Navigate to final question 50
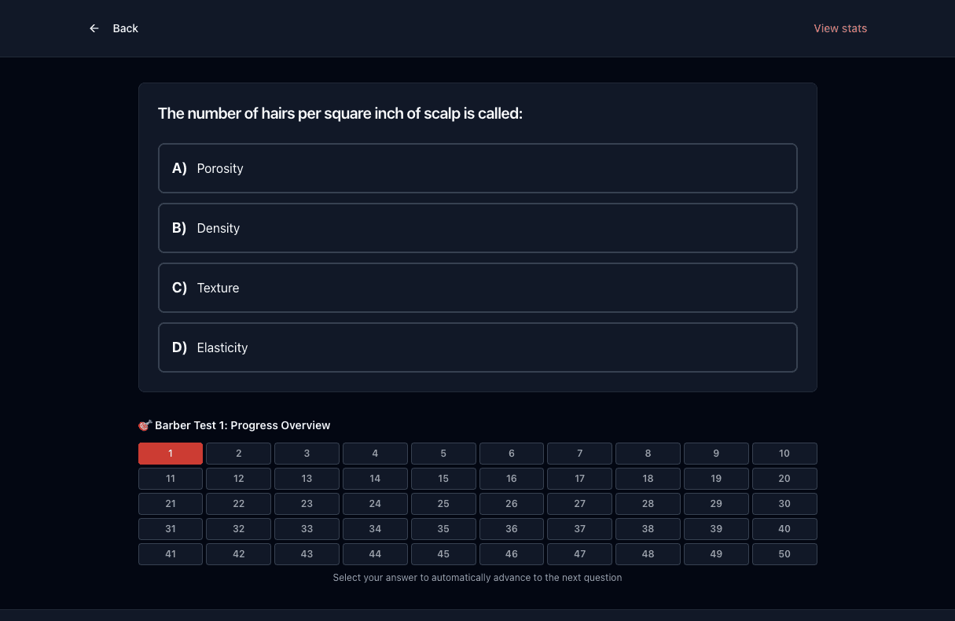This screenshot has height=621, width=955. tap(784, 554)
